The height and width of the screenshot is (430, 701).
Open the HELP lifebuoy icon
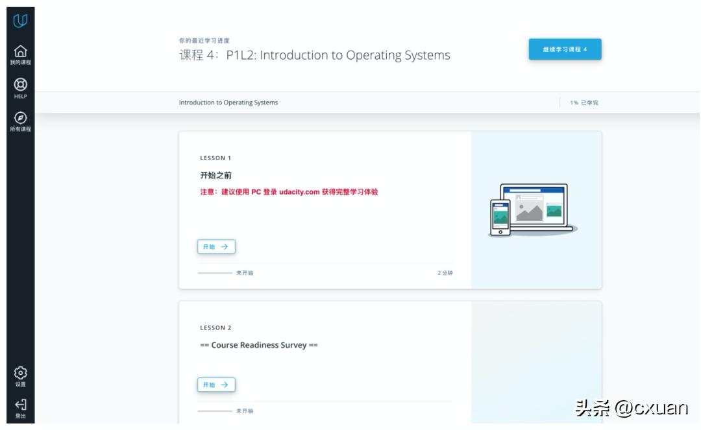pyautogui.click(x=20, y=84)
